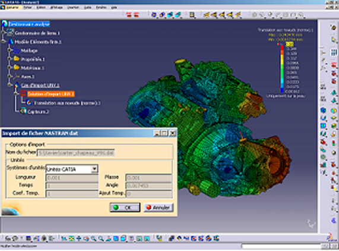339x251 pixels.
Task: Click the displacement color legend bar
Action: click(x=282, y=68)
